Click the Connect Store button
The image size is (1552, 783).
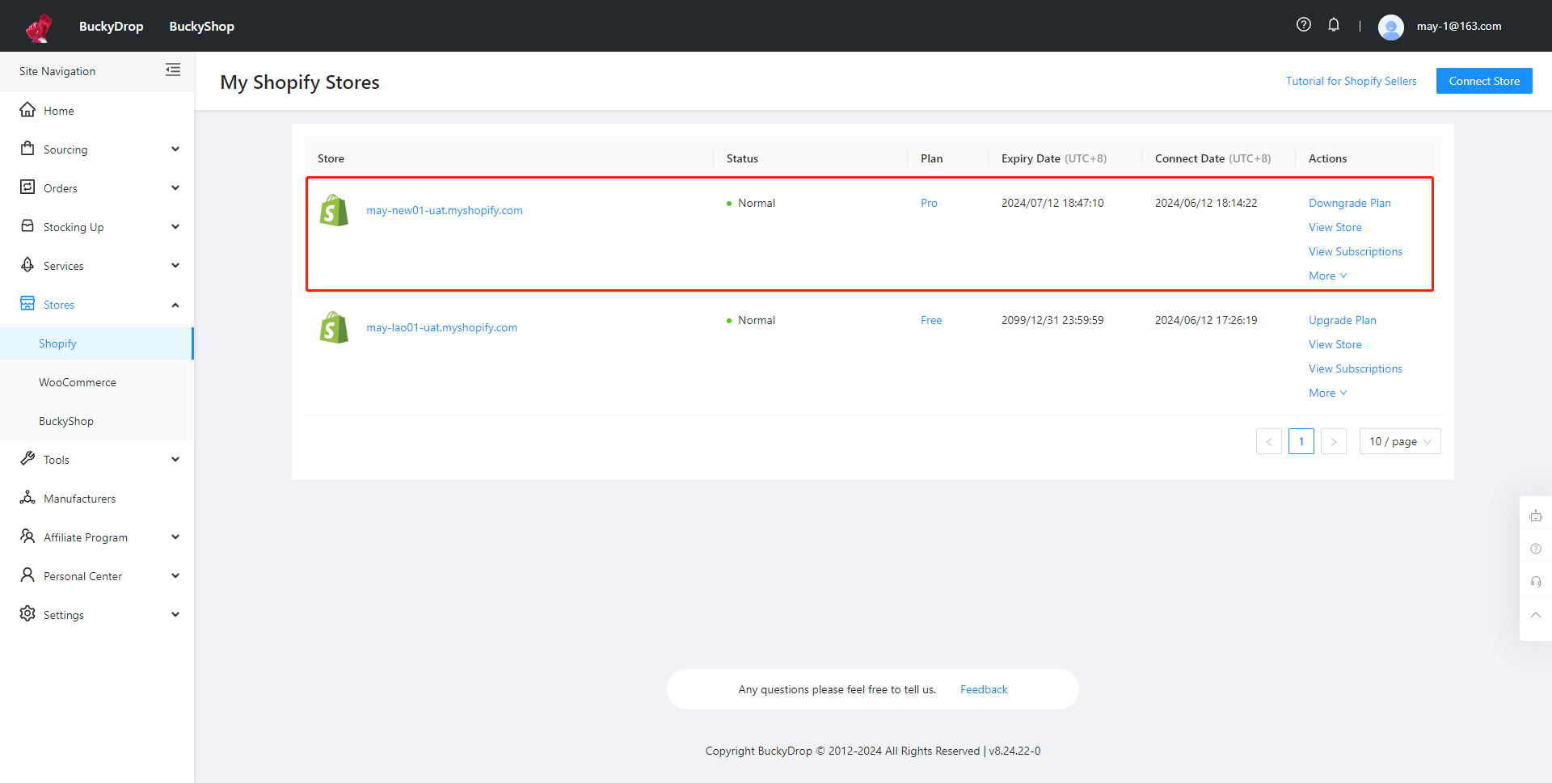pos(1484,81)
